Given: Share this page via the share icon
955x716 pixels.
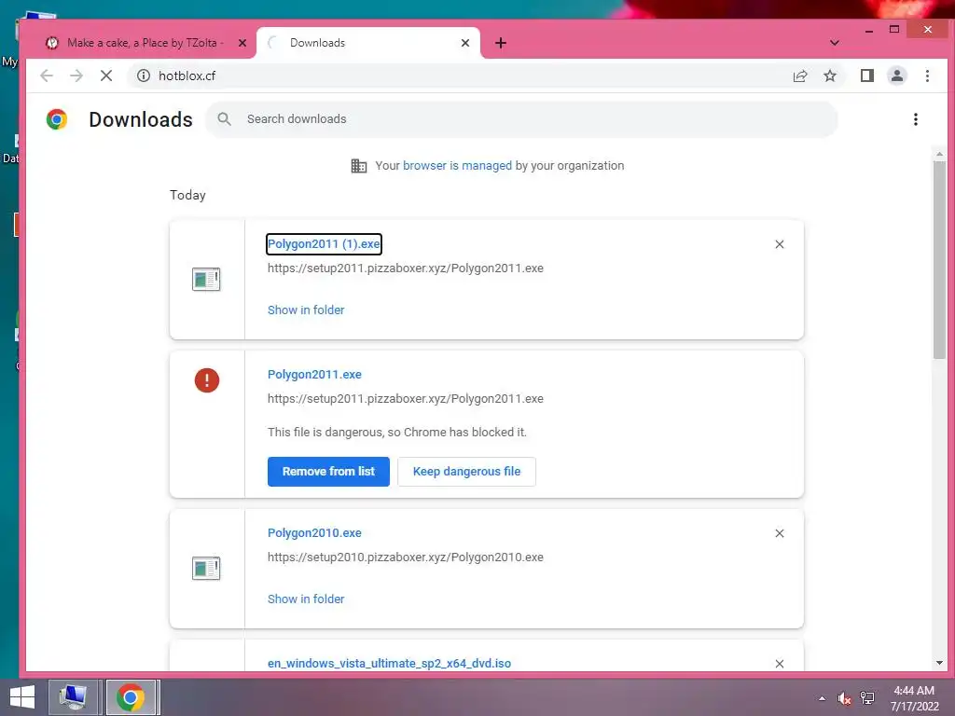Looking at the screenshot, I should pos(799,76).
